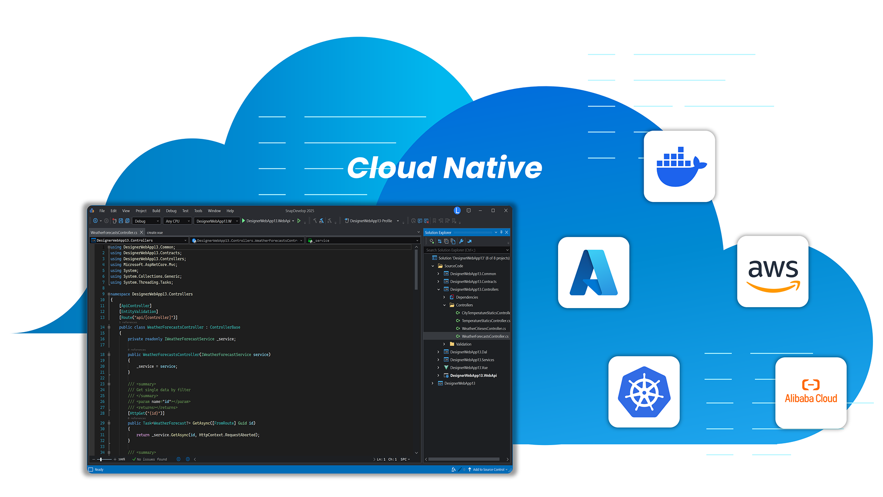This screenshot has height=497, width=883.
Task: Expand DesignerWebApp13.Contracts project
Action: tap(439, 281)
